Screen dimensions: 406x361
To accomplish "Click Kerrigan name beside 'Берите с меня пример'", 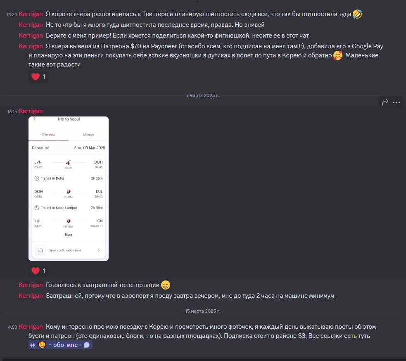I will 31,36.
